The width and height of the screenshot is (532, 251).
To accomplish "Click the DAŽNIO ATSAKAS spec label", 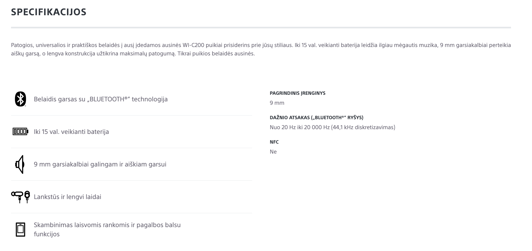I will point(316,118).
